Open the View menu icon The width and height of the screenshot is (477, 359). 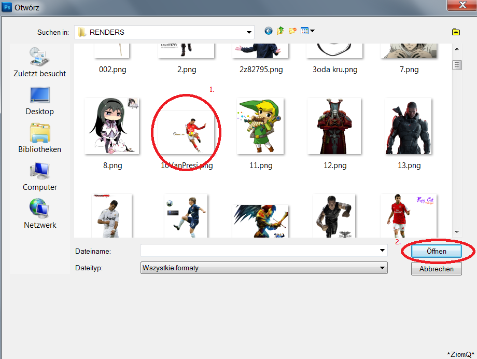click(304, 31)
